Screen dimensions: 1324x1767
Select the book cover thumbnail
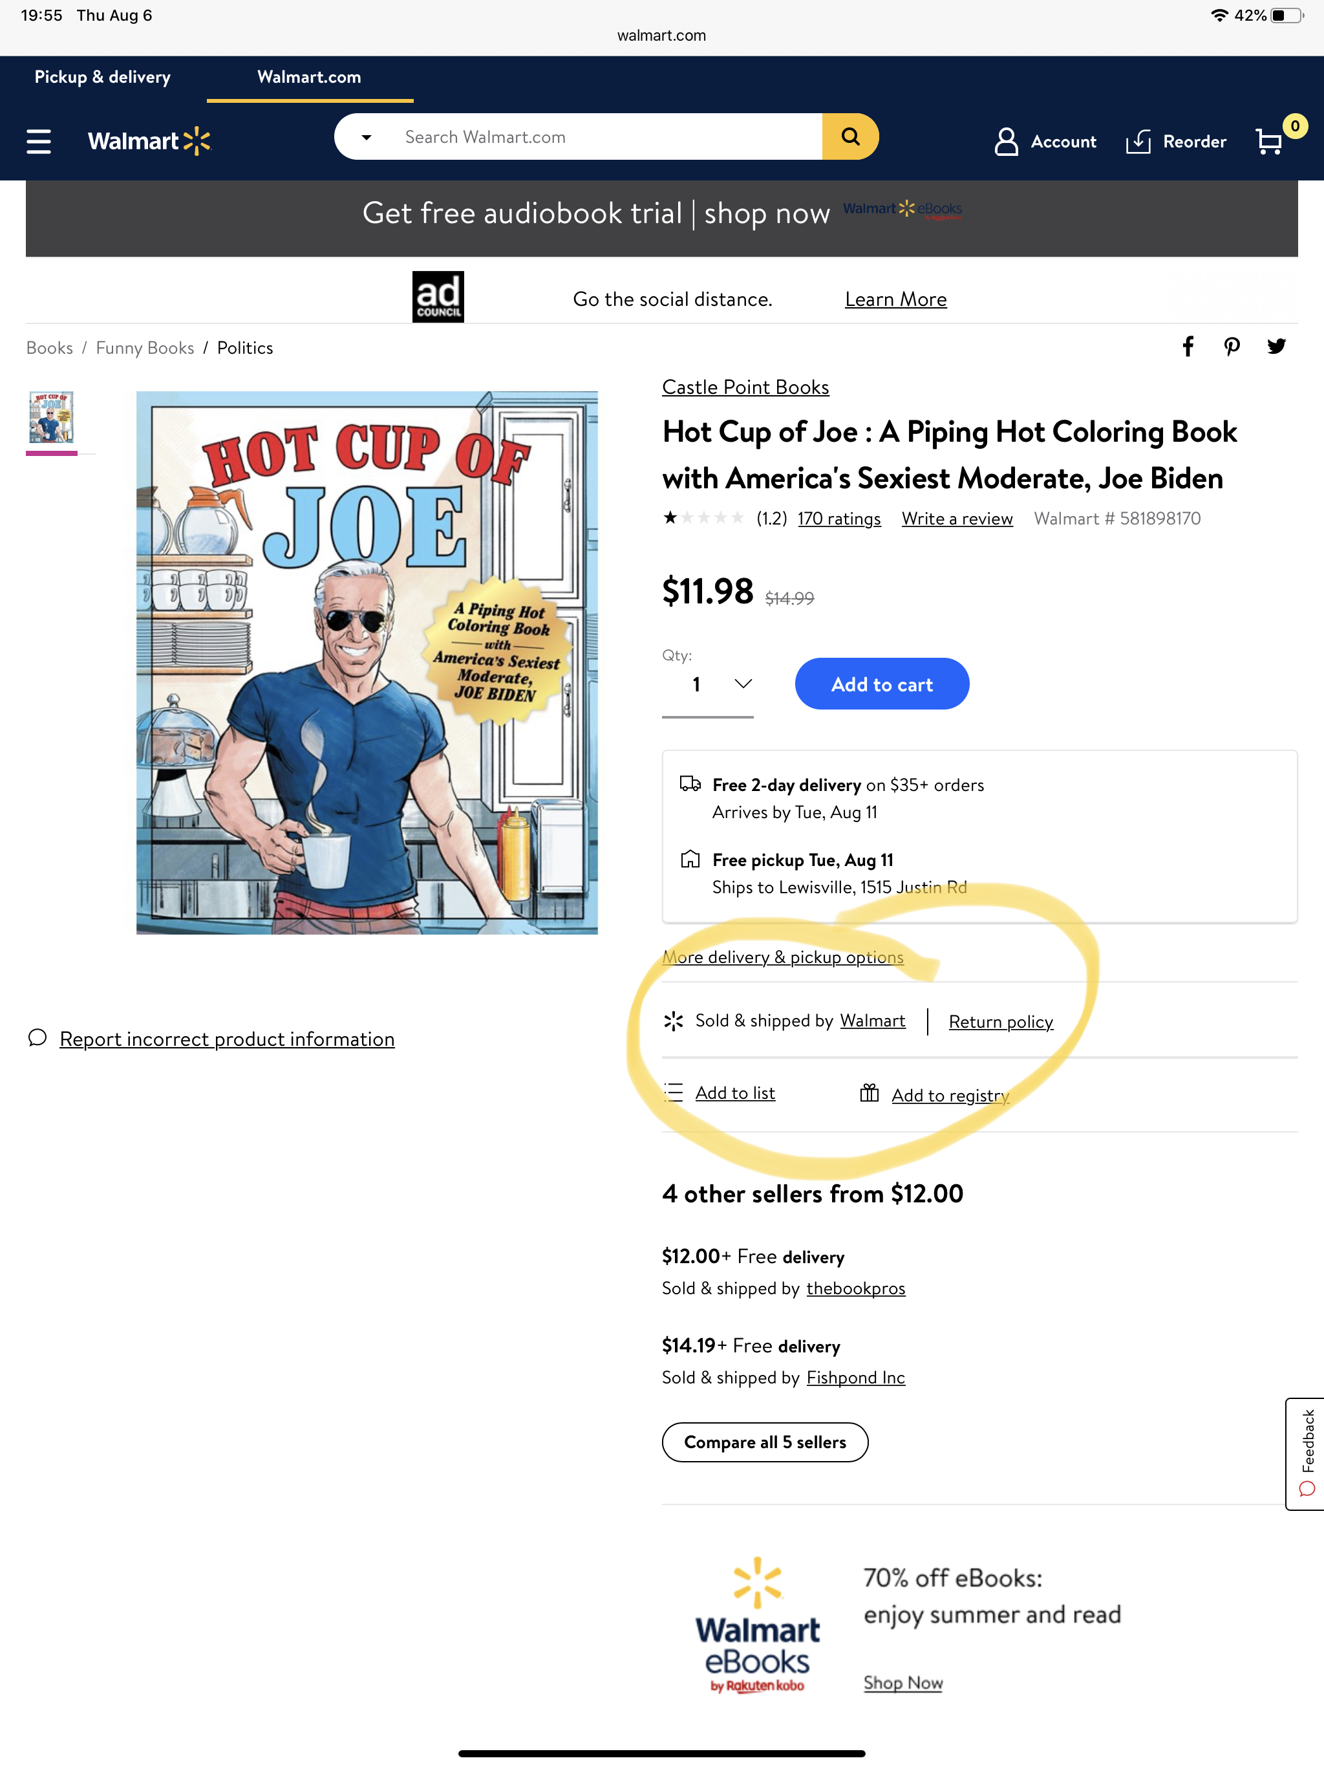(51, 417)
